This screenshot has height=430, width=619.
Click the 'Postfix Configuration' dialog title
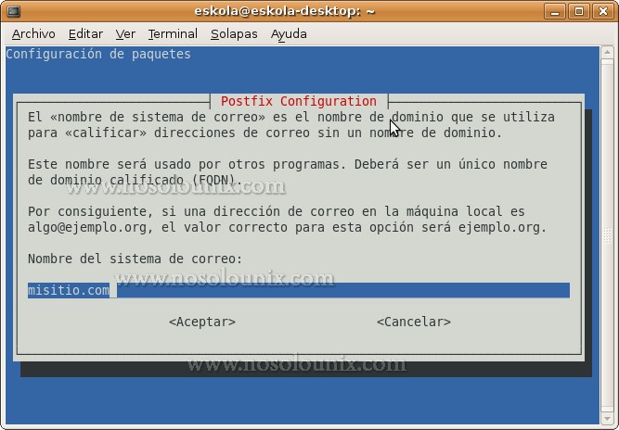click(299, 101)
